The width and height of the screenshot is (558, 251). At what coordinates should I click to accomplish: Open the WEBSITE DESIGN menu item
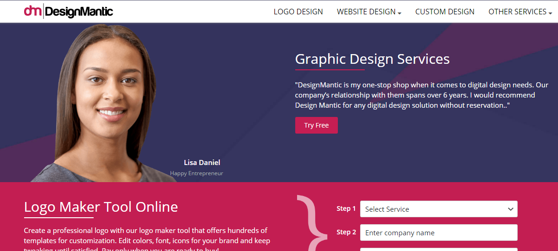[x=366, y=12]
